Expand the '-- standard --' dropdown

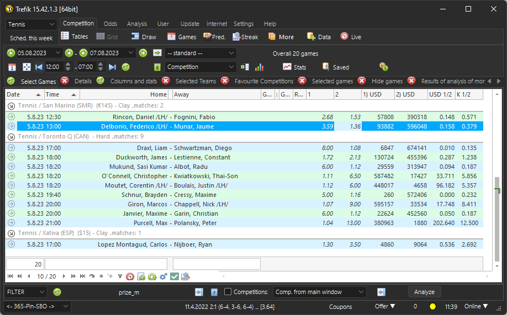click(x=200, y=53)
